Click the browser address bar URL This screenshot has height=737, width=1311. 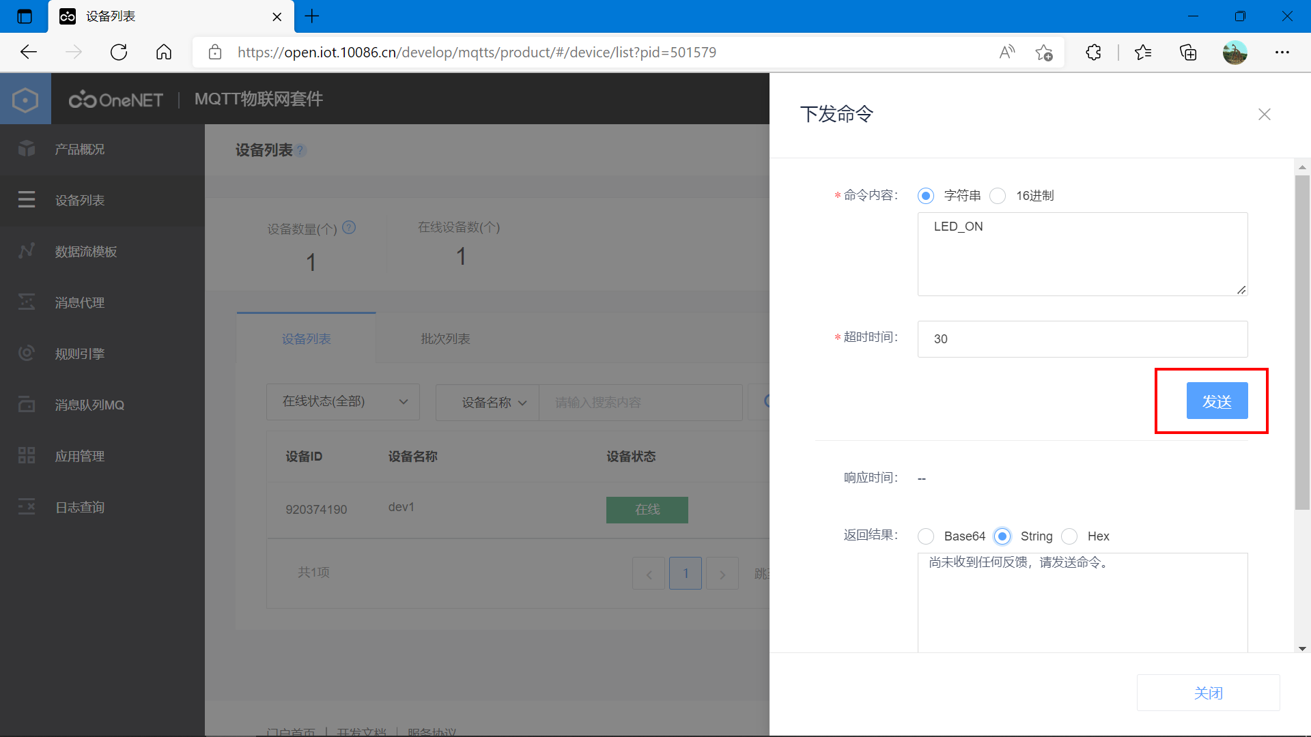tap(477, 53)
